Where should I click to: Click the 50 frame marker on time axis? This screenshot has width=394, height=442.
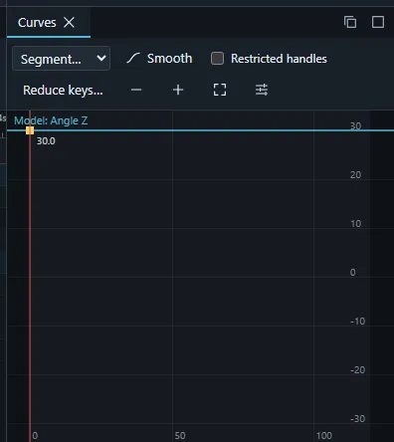tap(180, 435)
